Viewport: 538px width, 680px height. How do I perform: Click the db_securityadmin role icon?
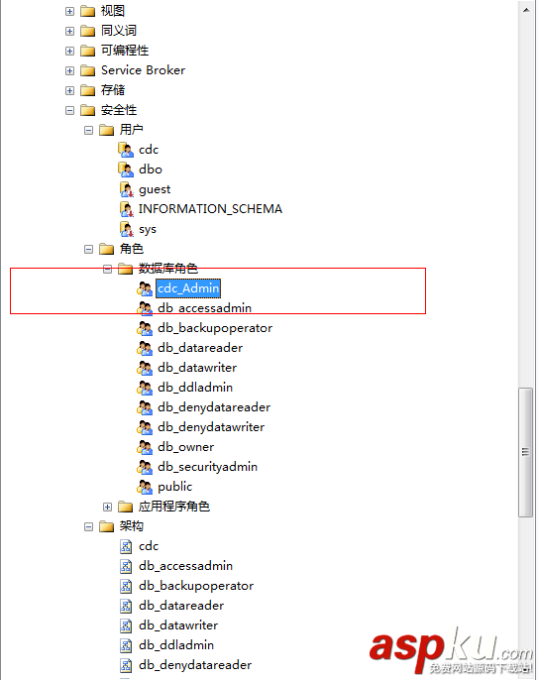pyautogui.click(x=145, y=468)
